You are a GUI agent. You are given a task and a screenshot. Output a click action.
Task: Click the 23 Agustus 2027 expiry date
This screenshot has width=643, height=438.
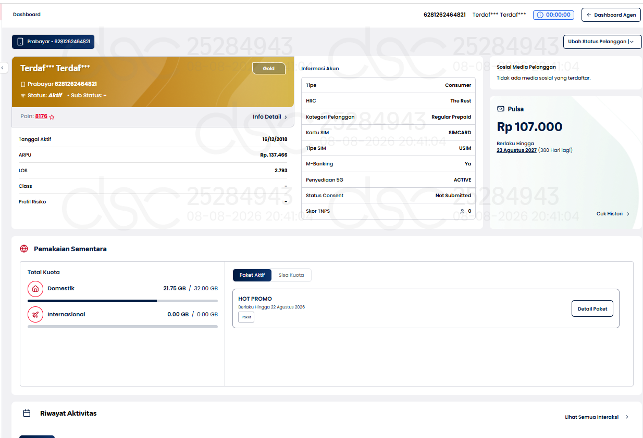pyautogui.click(x=516, y=150)
